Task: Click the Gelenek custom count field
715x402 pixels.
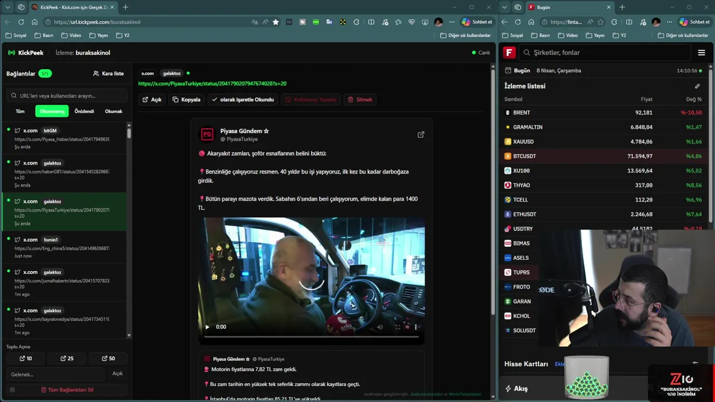Action: tap(55, 374)
